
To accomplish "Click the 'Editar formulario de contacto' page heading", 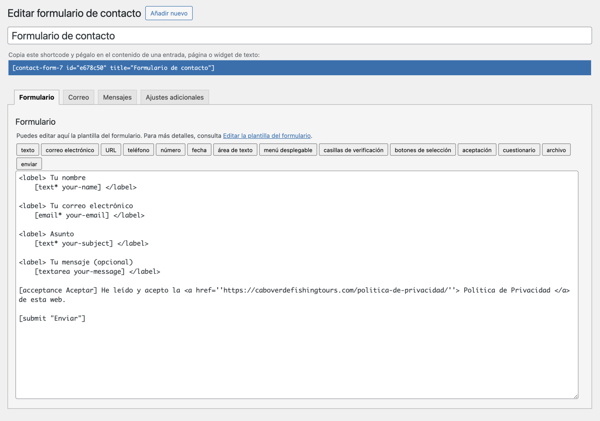I will (74, 13).
